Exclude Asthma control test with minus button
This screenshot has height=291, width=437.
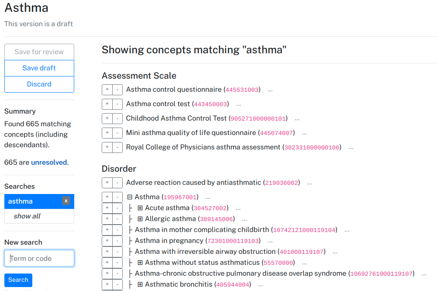click(x=117, y=104)
